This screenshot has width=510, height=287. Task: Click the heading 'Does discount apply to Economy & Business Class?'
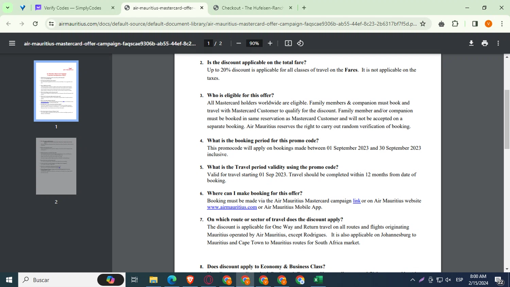click(x=266, y=267)
